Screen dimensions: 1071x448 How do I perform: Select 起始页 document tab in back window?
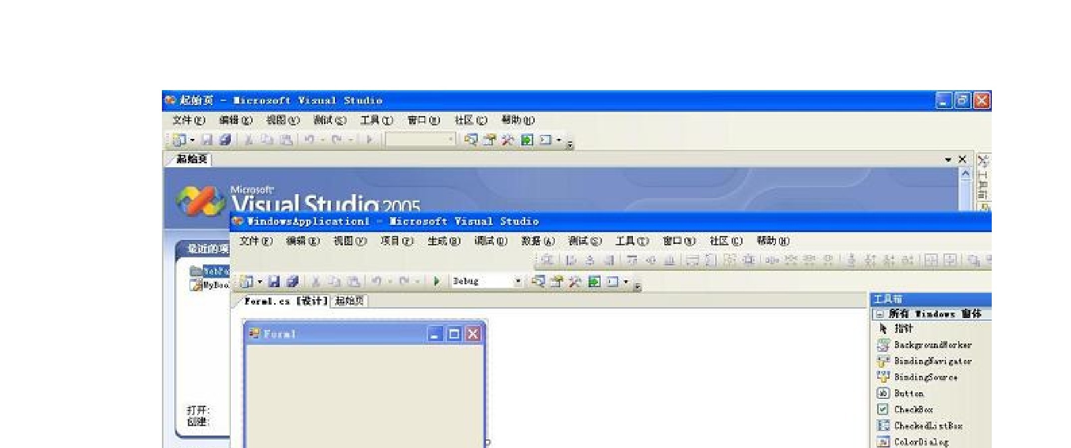tap(192, 159)
